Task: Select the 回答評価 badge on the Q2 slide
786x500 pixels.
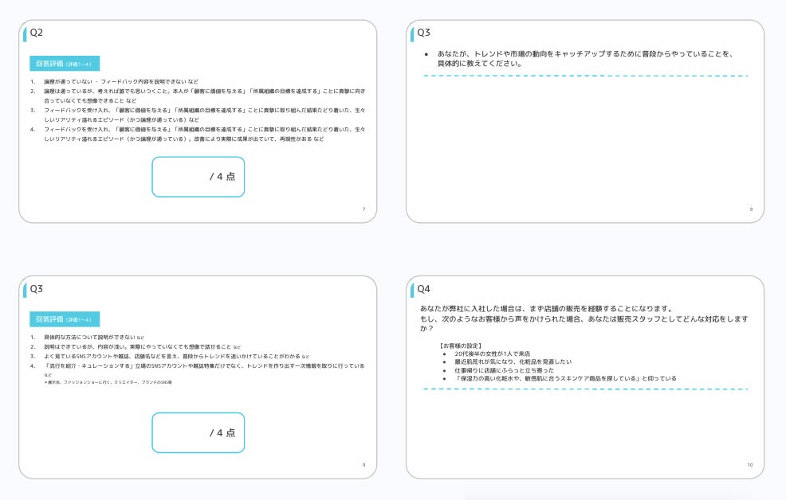Action: [x=65, y=64]
